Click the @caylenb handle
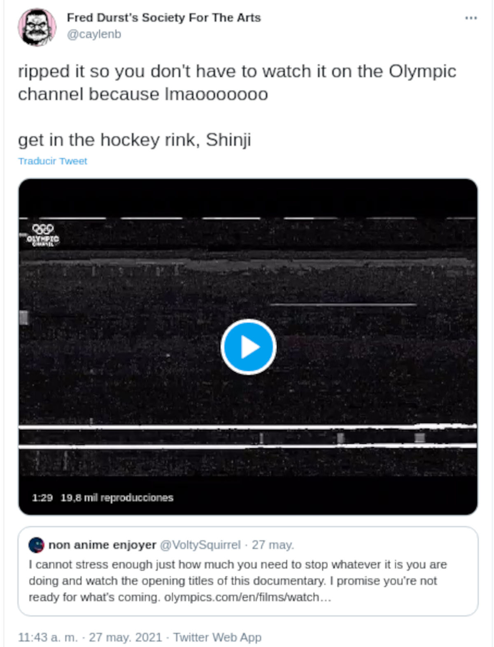Image resolution: width=494 pixels, height=647 pixels. click(x=94, y=34)
